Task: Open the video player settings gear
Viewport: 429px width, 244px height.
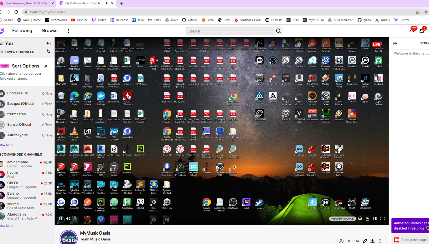Action: (360, 219)
